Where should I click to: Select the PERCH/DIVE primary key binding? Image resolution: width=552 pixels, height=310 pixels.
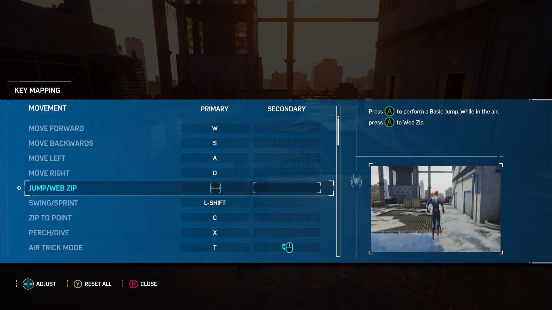[x=214, y=233]
